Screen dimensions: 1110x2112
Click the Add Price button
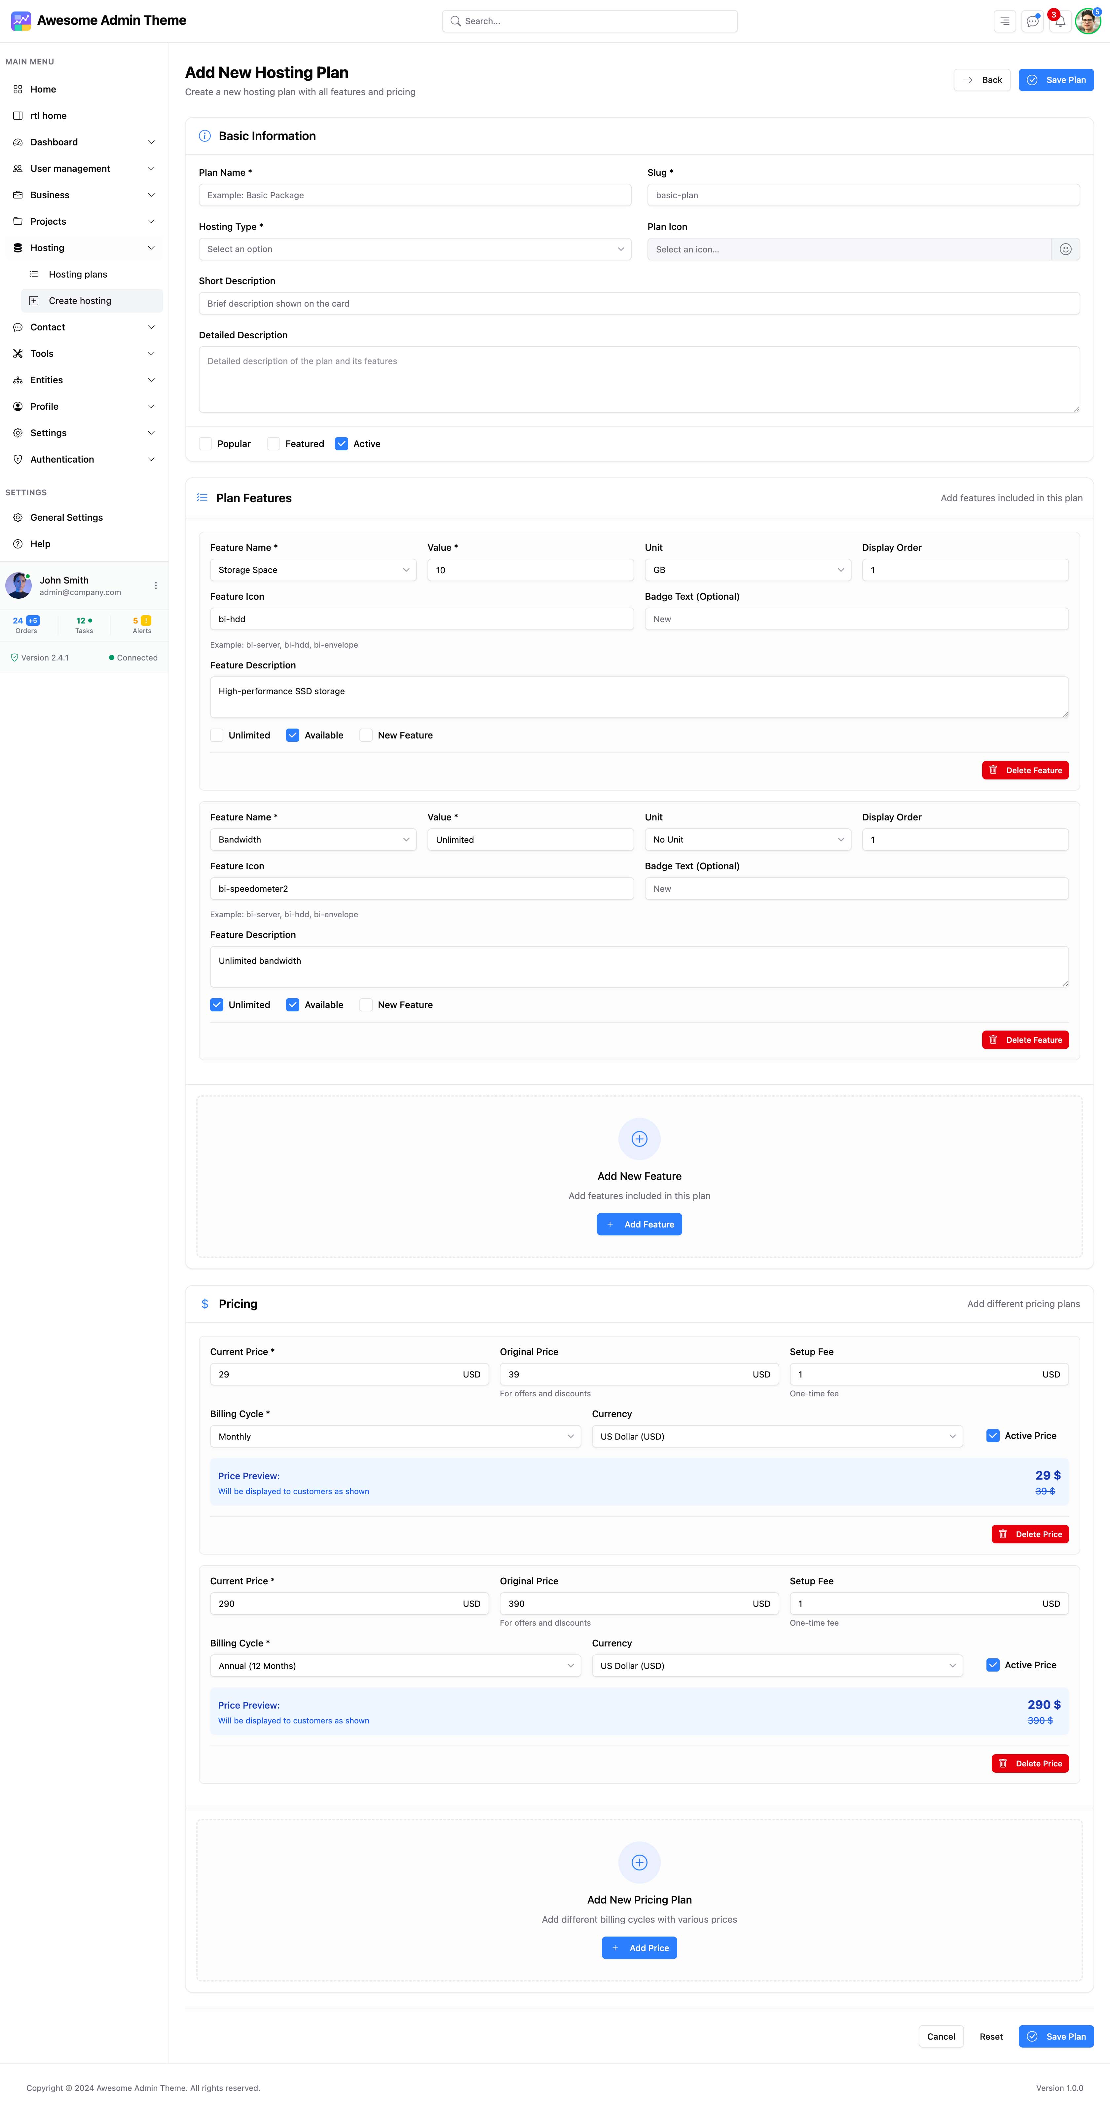point(640,1948)
